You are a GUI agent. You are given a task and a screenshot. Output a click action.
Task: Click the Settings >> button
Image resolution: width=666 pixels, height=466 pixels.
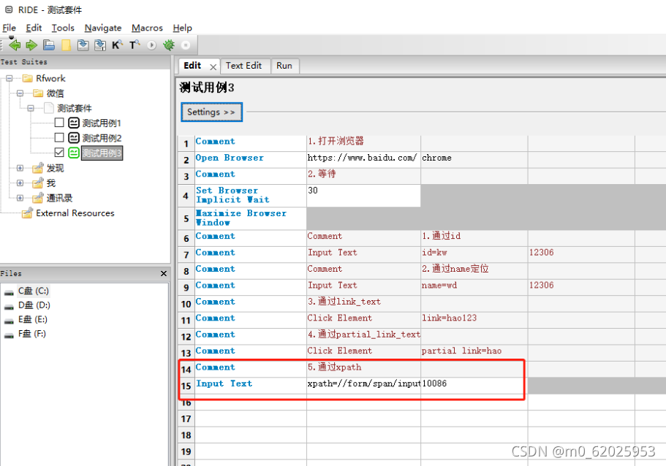pos(211,112)
